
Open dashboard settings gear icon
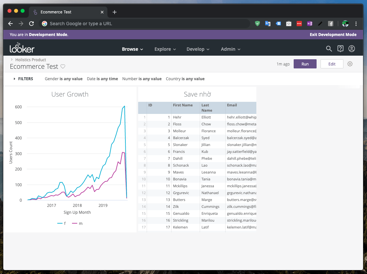point(350,64)
